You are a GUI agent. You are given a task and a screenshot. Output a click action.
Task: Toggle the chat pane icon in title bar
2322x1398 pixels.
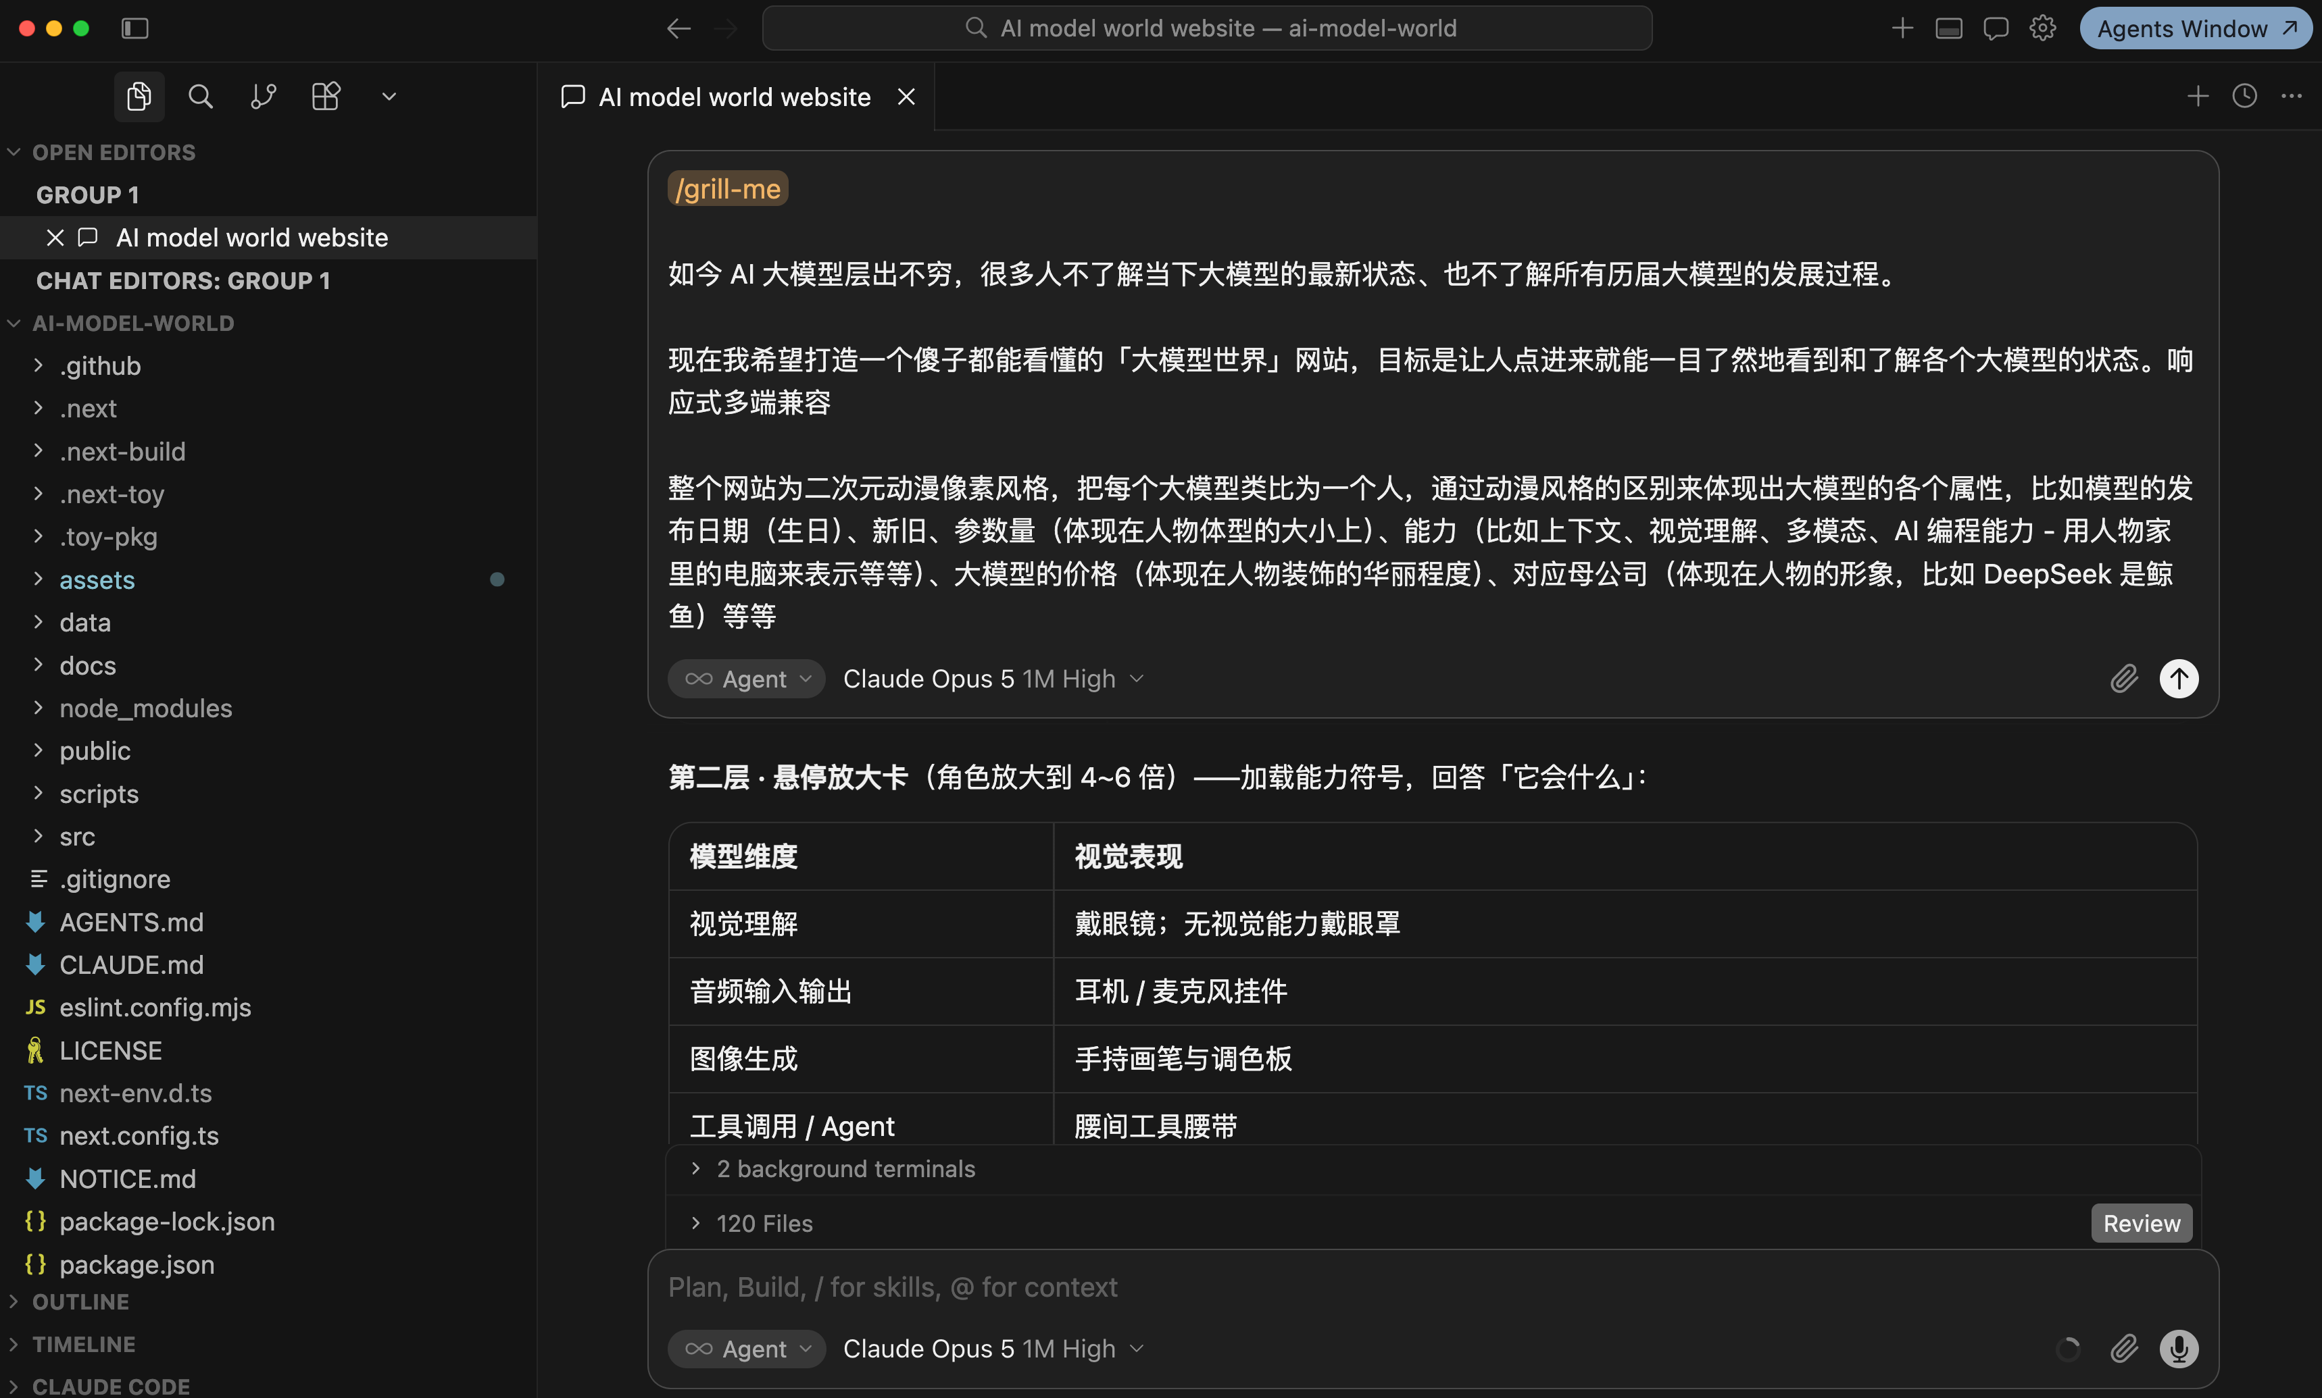click(1995, 28)
